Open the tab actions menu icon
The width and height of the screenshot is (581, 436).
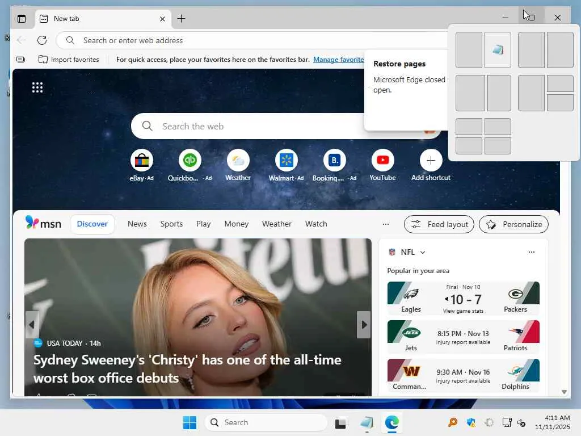tap(22, 19)
